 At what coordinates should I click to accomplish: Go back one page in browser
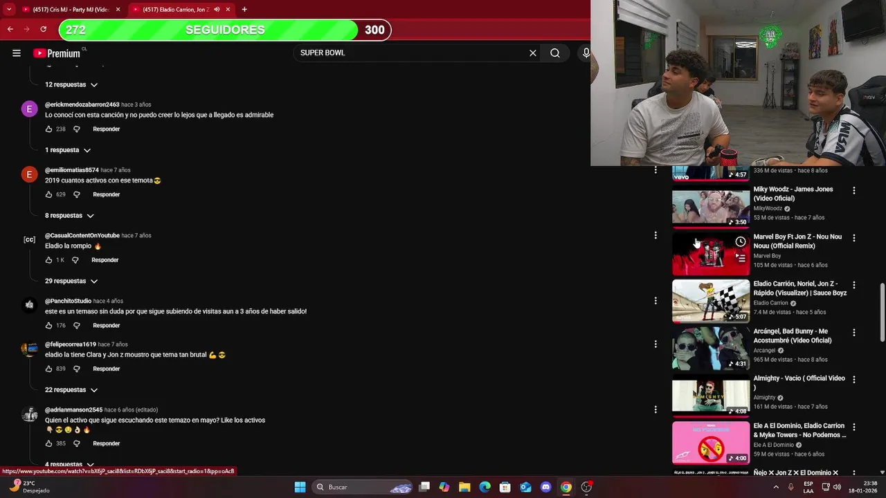click(x=10, y=29)
